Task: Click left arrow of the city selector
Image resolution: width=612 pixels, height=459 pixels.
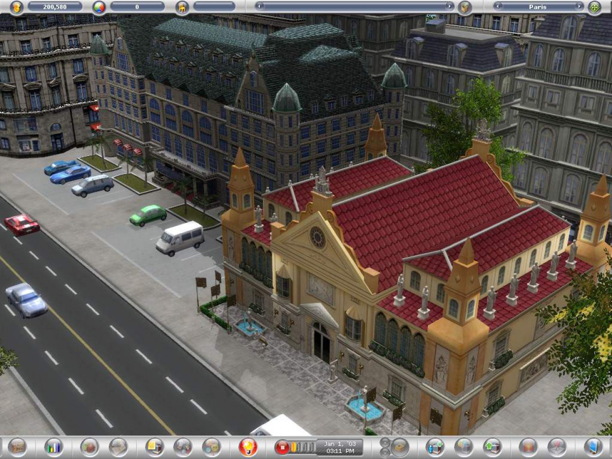Action: point(499,7)
